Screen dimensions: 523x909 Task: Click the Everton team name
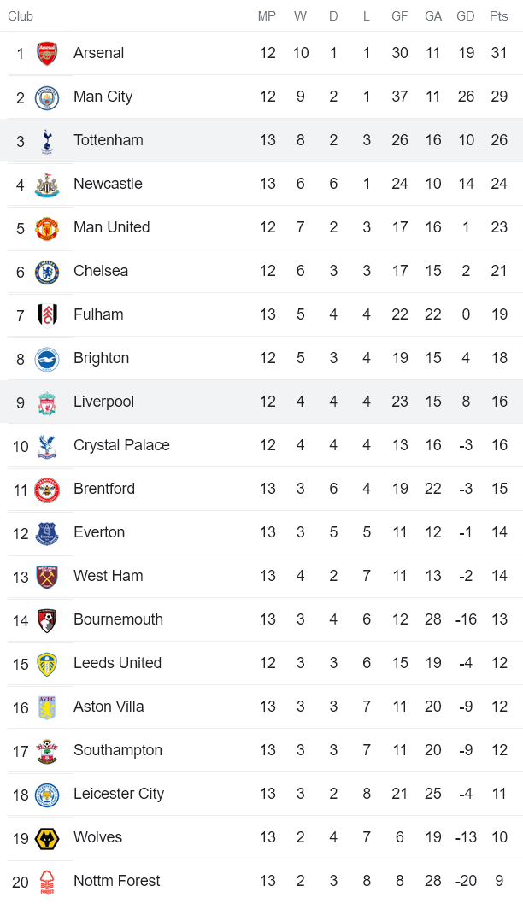click(99, 533)
